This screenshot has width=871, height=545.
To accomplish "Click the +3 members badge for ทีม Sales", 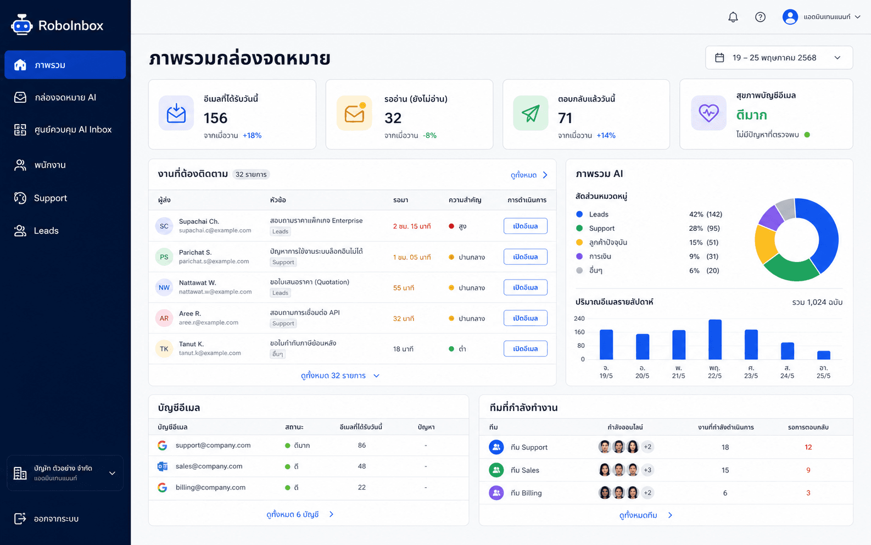I will pyautogui.click(x=647, y=470).
